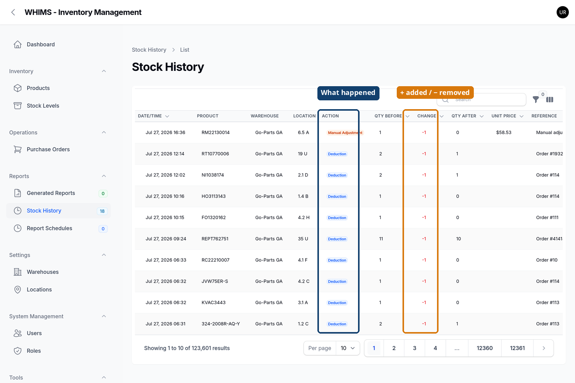Click the Stock History clock icon

coord(18,211)
